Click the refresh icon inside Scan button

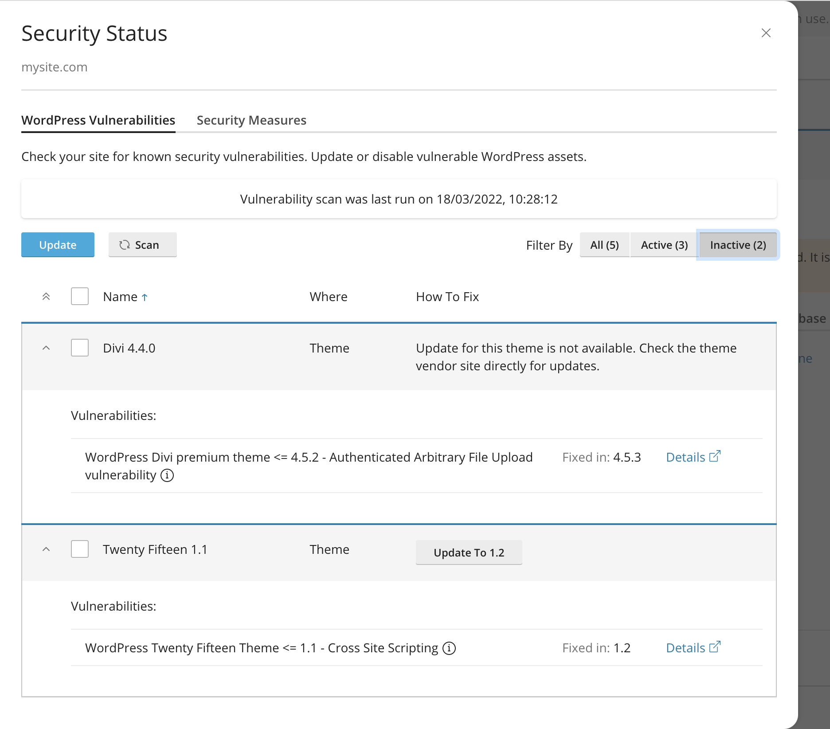(x=125, y=245)
